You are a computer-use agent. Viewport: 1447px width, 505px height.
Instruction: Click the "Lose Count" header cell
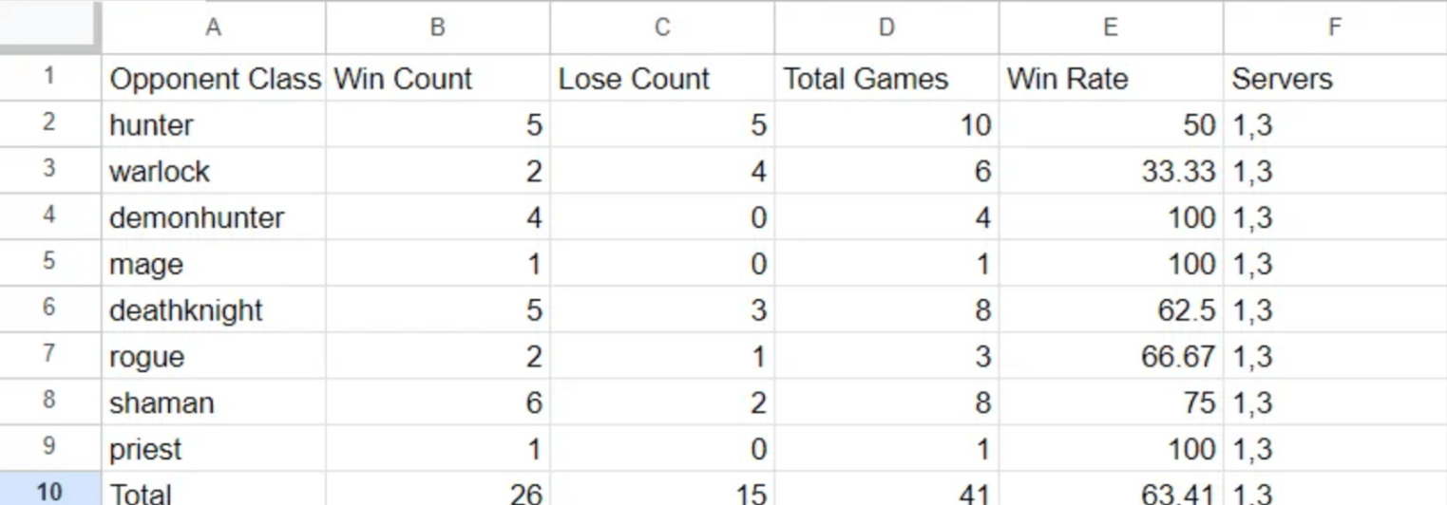click(x=661, y=79)
